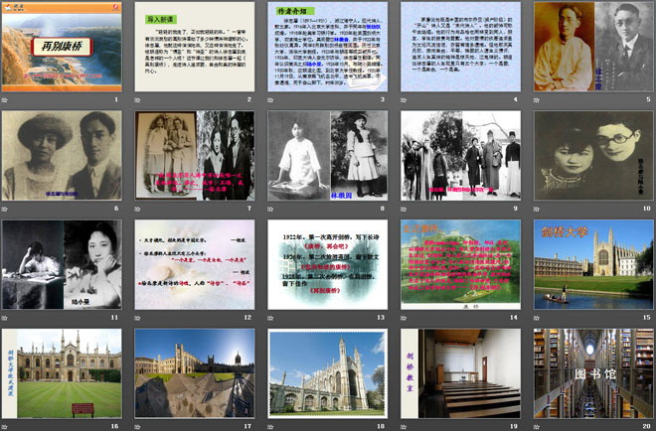Click the animation star icon beneath slide 7

(139, 210)
